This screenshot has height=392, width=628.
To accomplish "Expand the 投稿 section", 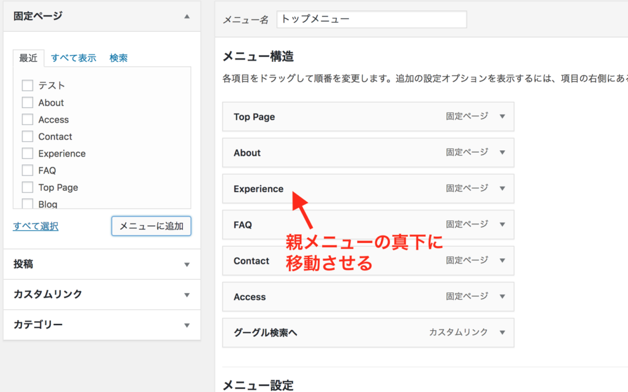I will tap(187, 264).
